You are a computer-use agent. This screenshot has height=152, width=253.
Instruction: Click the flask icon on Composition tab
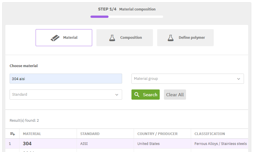click(112, 38)
